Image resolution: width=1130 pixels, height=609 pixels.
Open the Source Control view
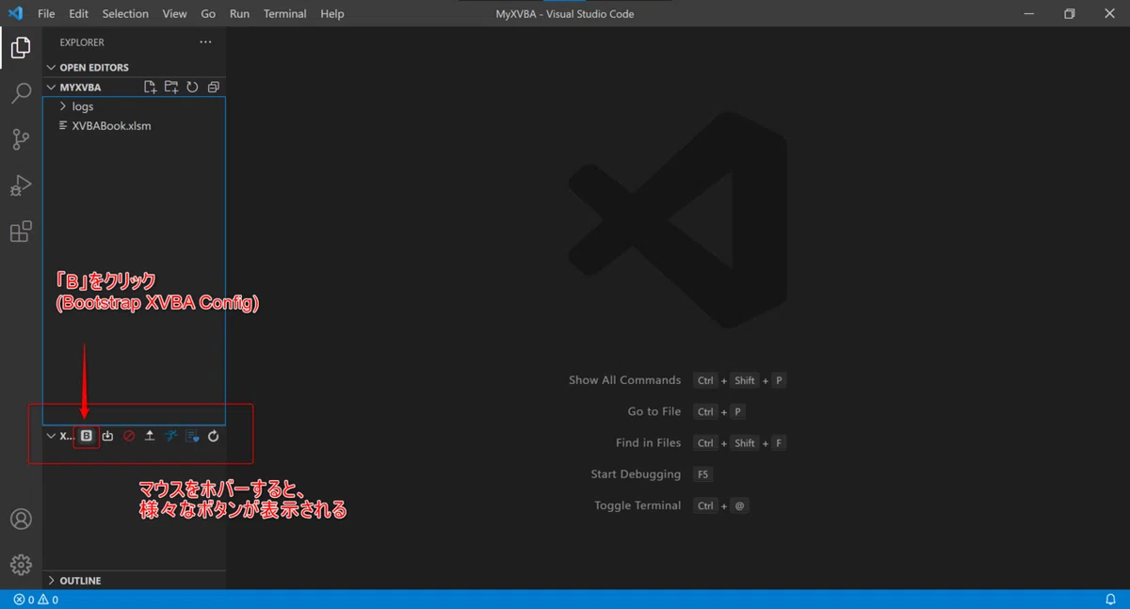(21, 139)
